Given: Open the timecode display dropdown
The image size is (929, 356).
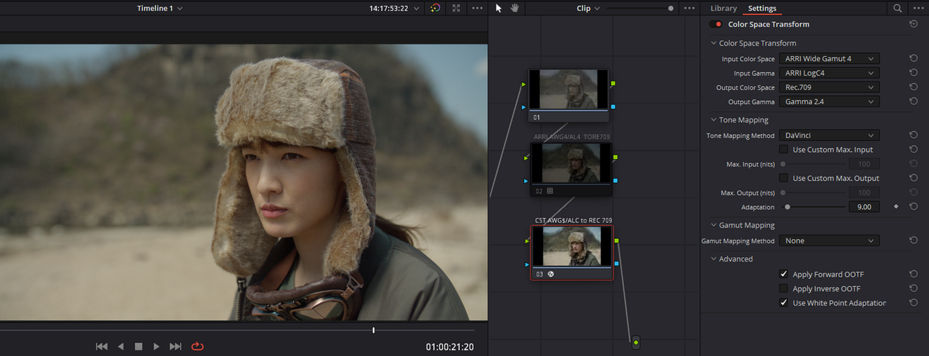Looking at the screenshot, I should (x=393, y=8).
